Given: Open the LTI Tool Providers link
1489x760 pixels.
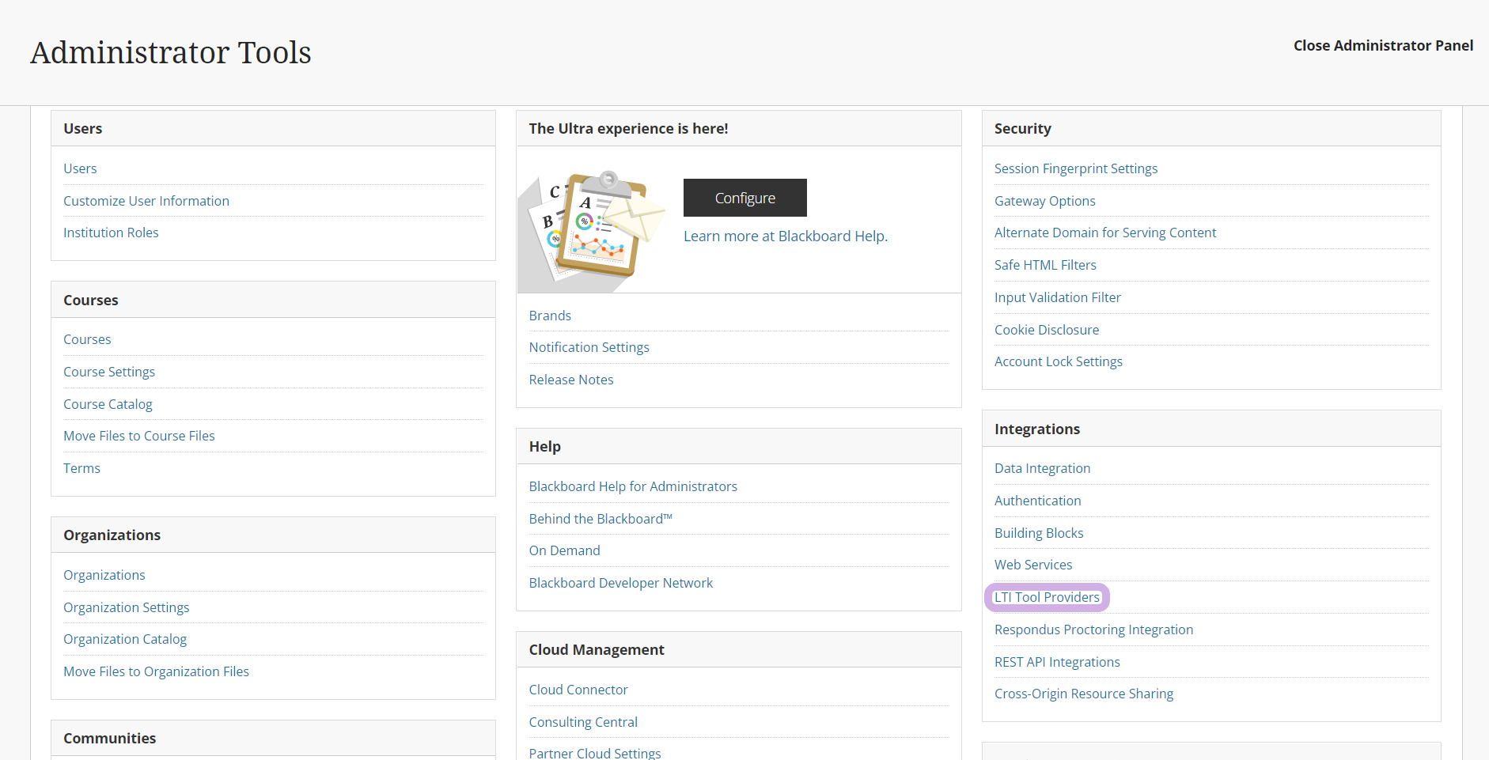Looking at the screenshot, I should (1047, 597).
